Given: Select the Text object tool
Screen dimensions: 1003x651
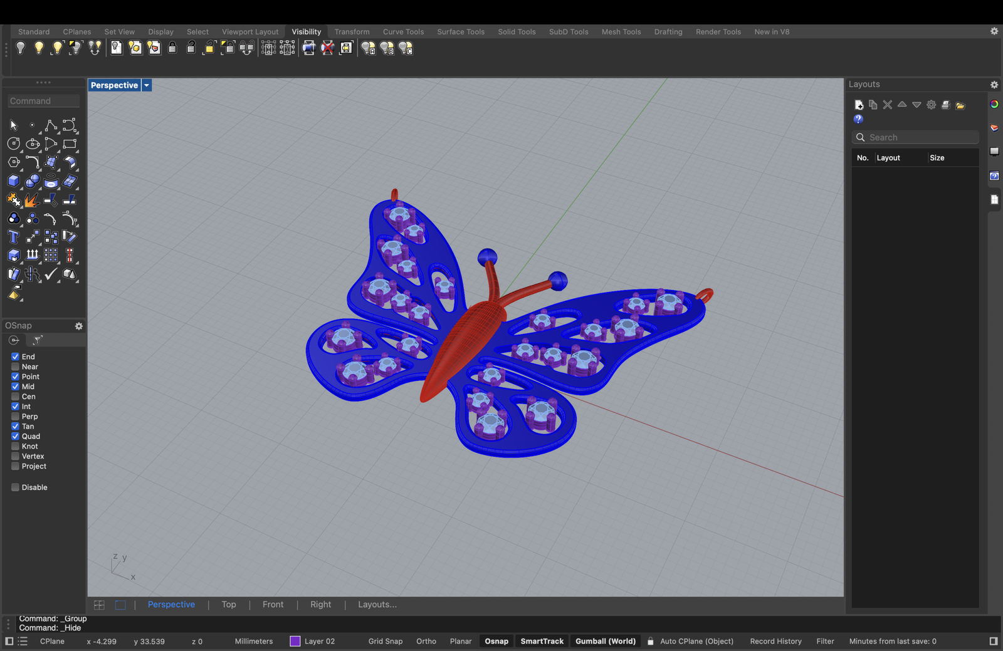Looking at the screenshot, I should tap(13, 237).
